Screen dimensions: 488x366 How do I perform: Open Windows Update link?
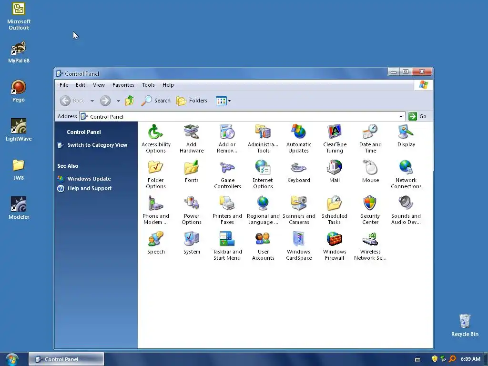point(89,179)
